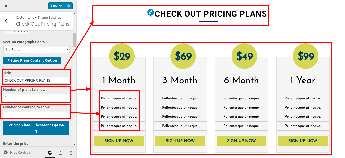Switch to desktop preview icon
Viewport: 345px width, 158px height.
[x=50, y=153]
